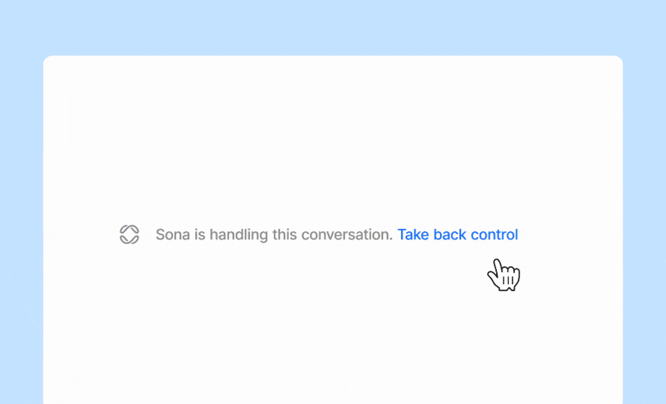Click the word "this" in status message
Screen dimensions: 666x404
point(285,235)
